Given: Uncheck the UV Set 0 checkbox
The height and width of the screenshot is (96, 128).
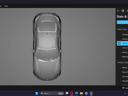Looking at the screenshot, I should [x=119, y=43].
